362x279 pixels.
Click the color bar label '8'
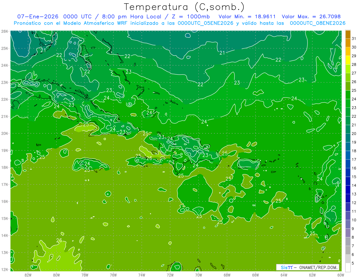[353, 237]
